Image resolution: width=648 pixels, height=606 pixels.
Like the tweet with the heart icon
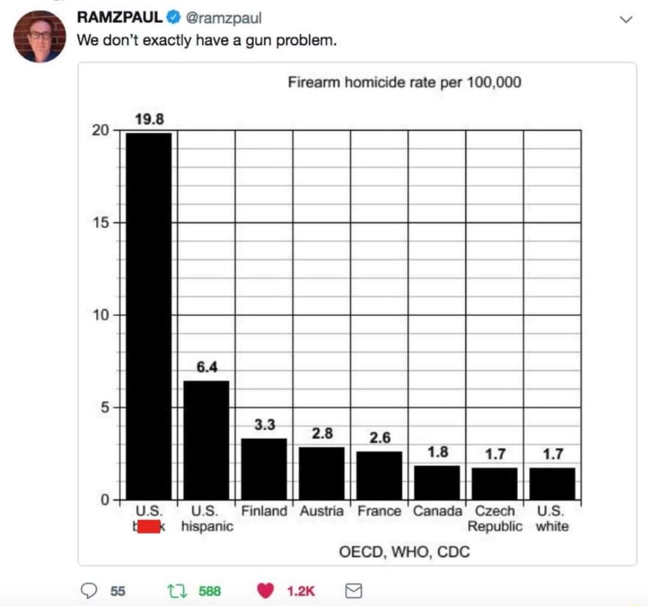pyautogui.click(x=266, y=592)
